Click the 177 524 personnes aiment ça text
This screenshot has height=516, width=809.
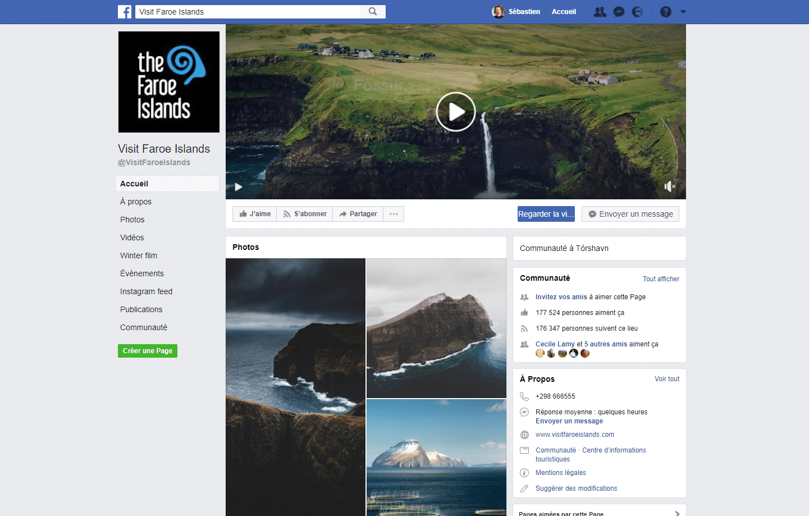click(580, 313)
